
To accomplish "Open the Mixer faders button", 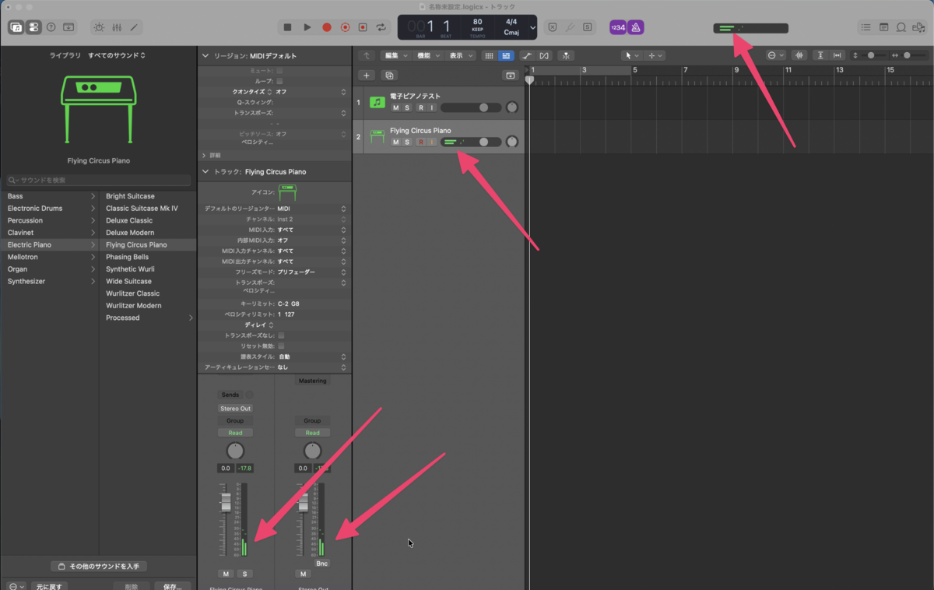I will tap(117, 27).
